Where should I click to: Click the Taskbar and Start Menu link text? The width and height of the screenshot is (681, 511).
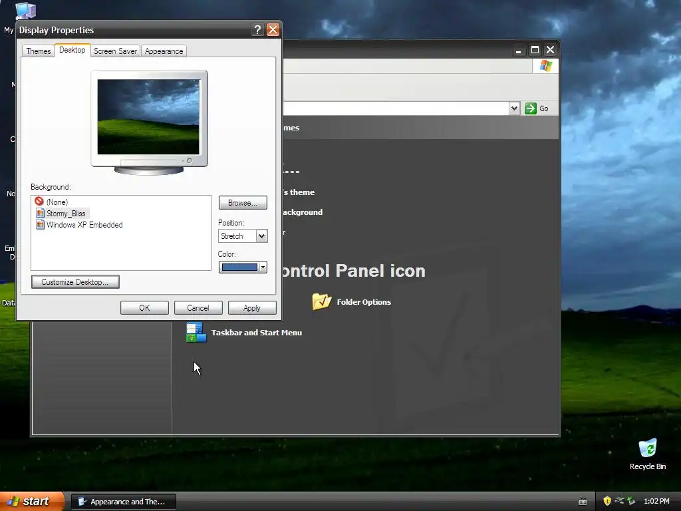(x=256, y=333)
